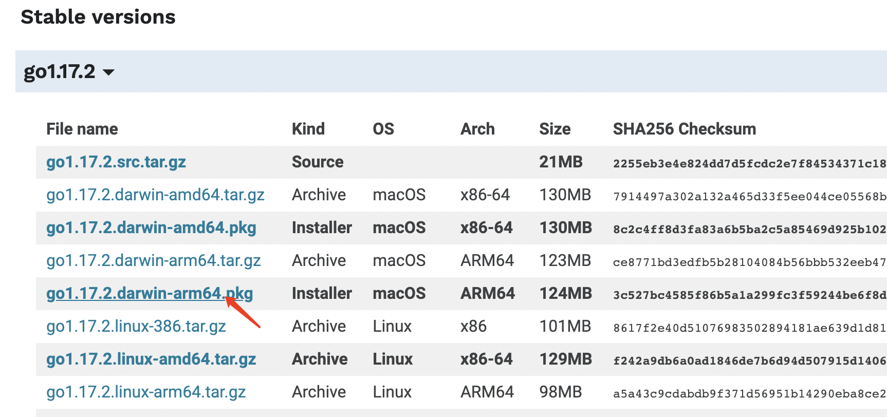Click the Stable versions heading
Viewport: 887px width, 417px height.
(98, 17)
